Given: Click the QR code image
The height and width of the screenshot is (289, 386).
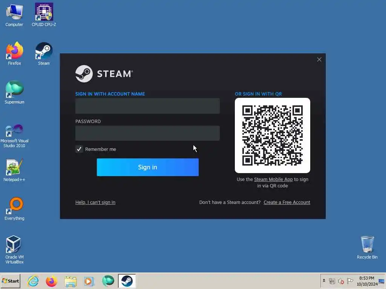Looking at the screenshot, I should coord(273,135).
